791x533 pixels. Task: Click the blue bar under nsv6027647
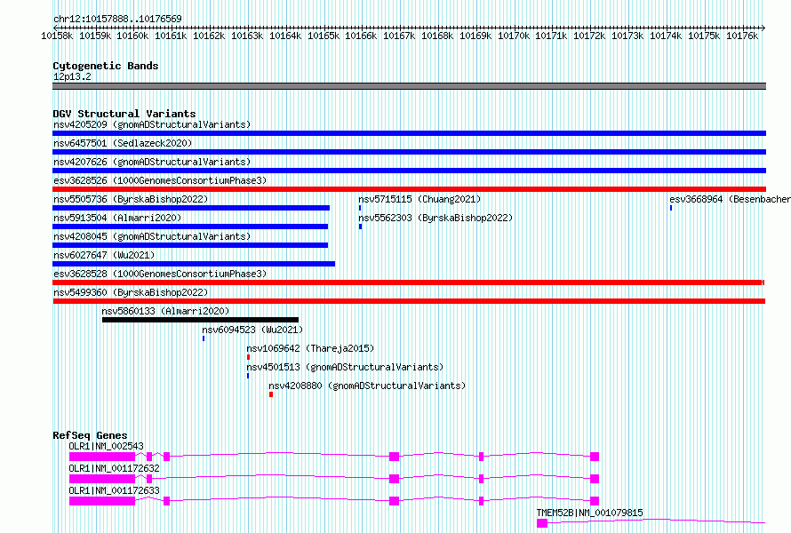click(194, 264)
